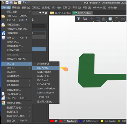Select Altium PCB import option
127x124 pixels.
tap(46, 64)
